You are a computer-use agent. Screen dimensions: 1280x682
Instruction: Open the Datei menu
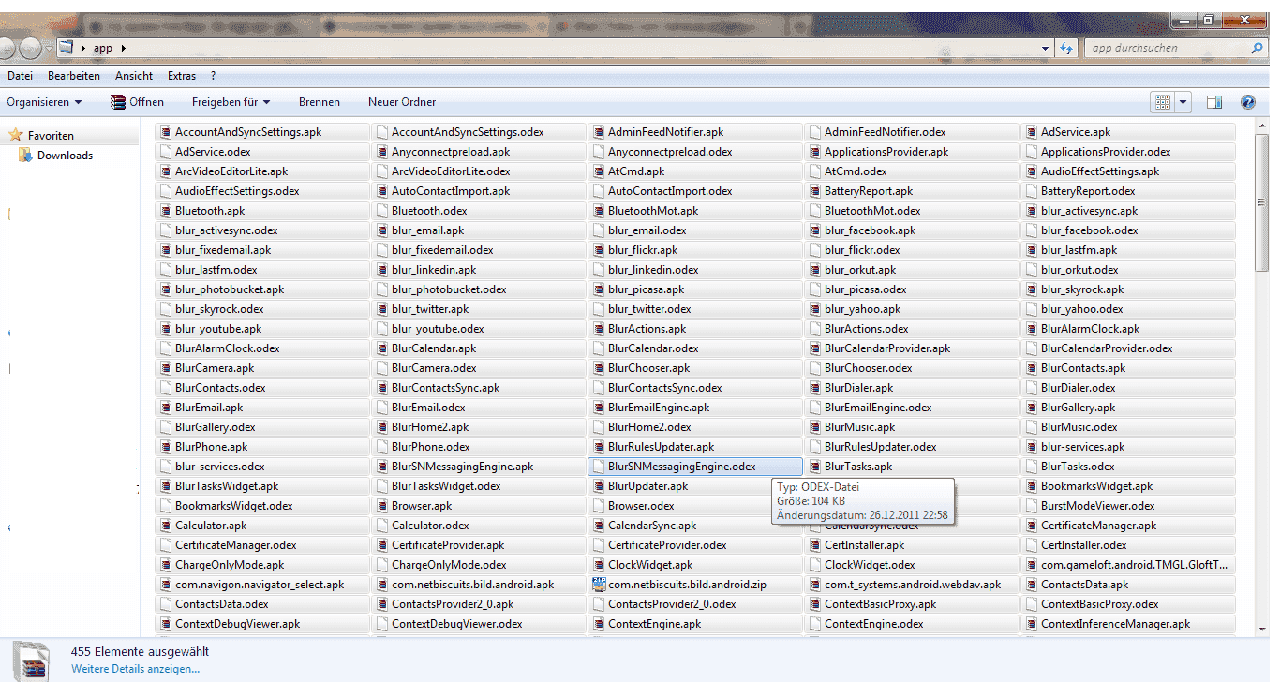tap(20, 76)
